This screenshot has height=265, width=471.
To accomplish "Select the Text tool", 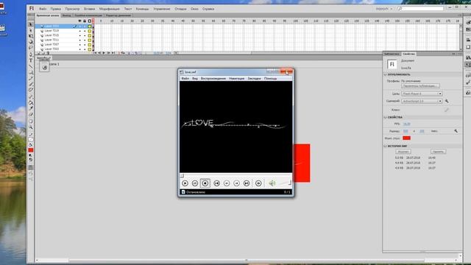I will pyautogui.click(x=31, y=60).
